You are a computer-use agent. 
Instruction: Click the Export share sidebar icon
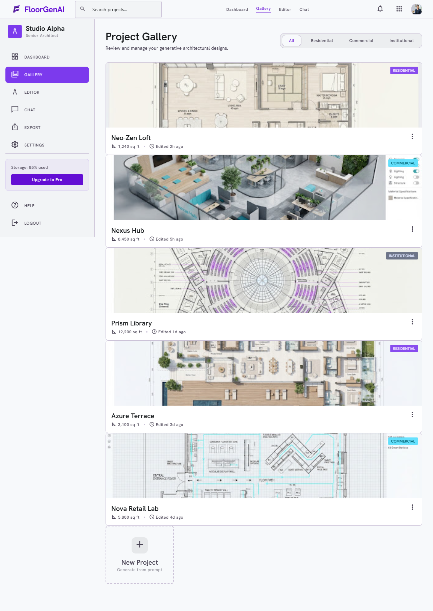15,127
